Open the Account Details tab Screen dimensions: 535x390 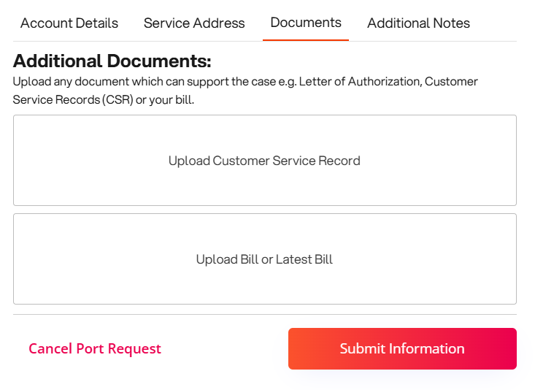[x=69, y=23]
